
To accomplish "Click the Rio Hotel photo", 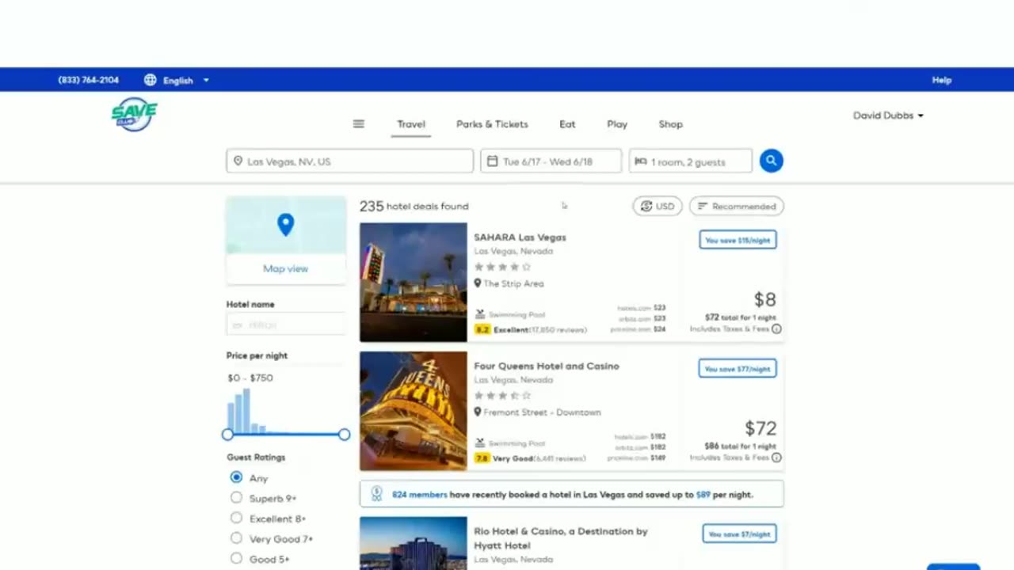I will click(x=414, y=543).
